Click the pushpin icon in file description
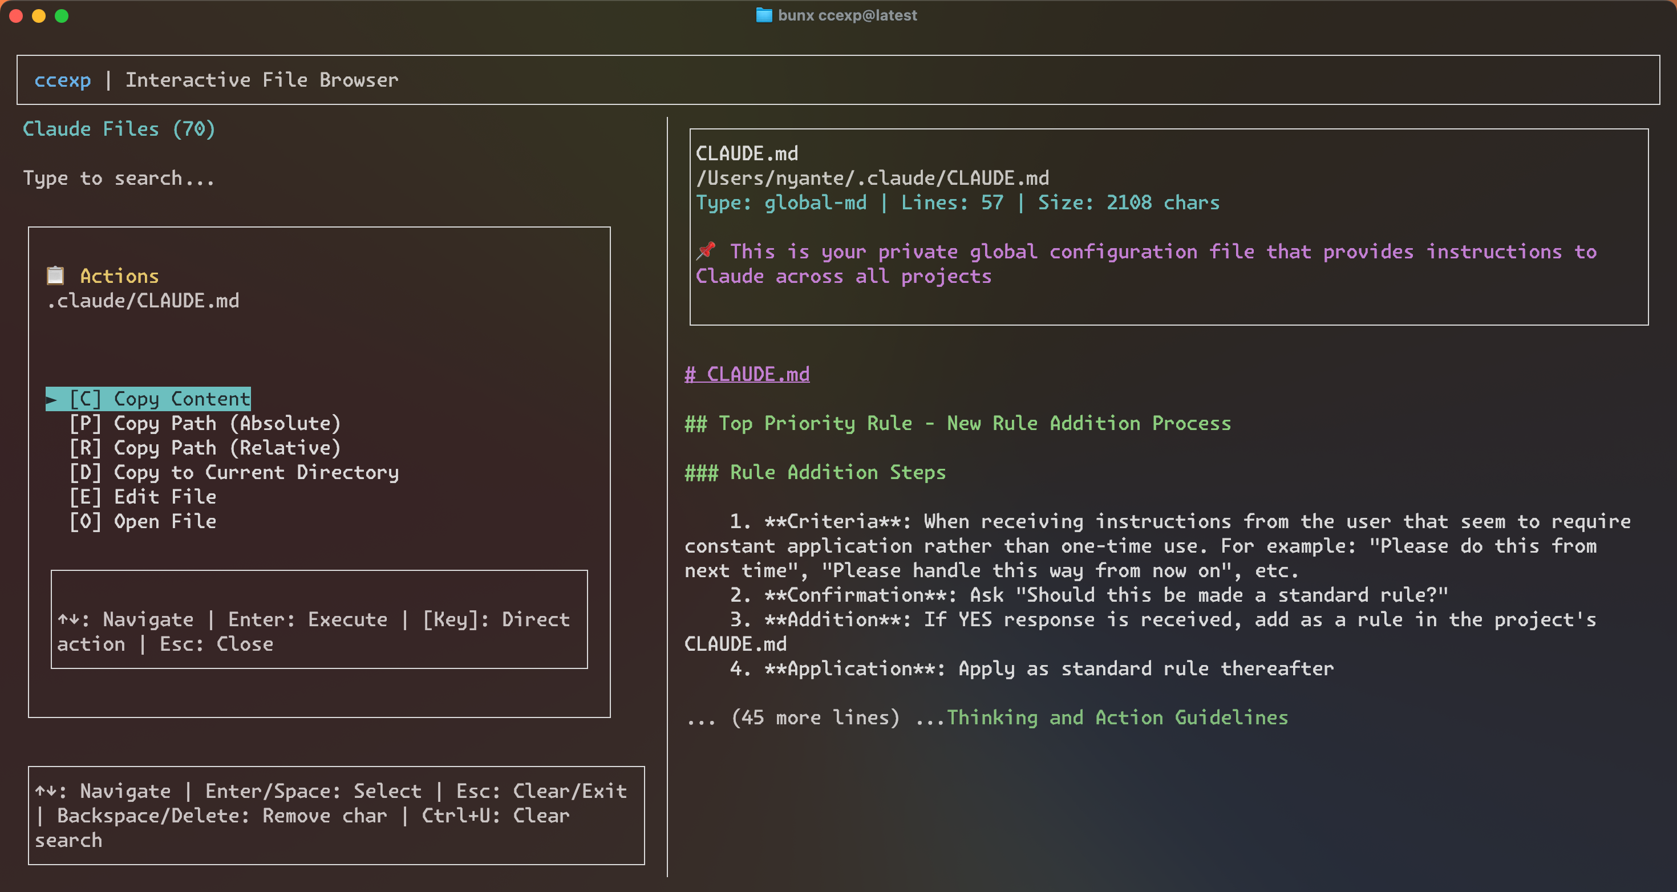Viewport: 1677px width, 892px height. (x=706, y=251)
